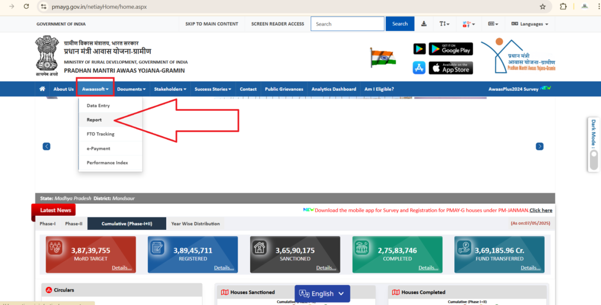Reload the browser page
This screenshot has width=601, height=305.
pyautogui.click(x=26, y=6)
